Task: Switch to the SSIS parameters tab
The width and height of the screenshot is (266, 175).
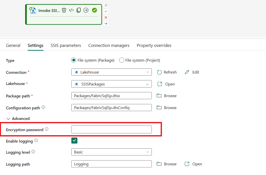Action: point(66,46)
